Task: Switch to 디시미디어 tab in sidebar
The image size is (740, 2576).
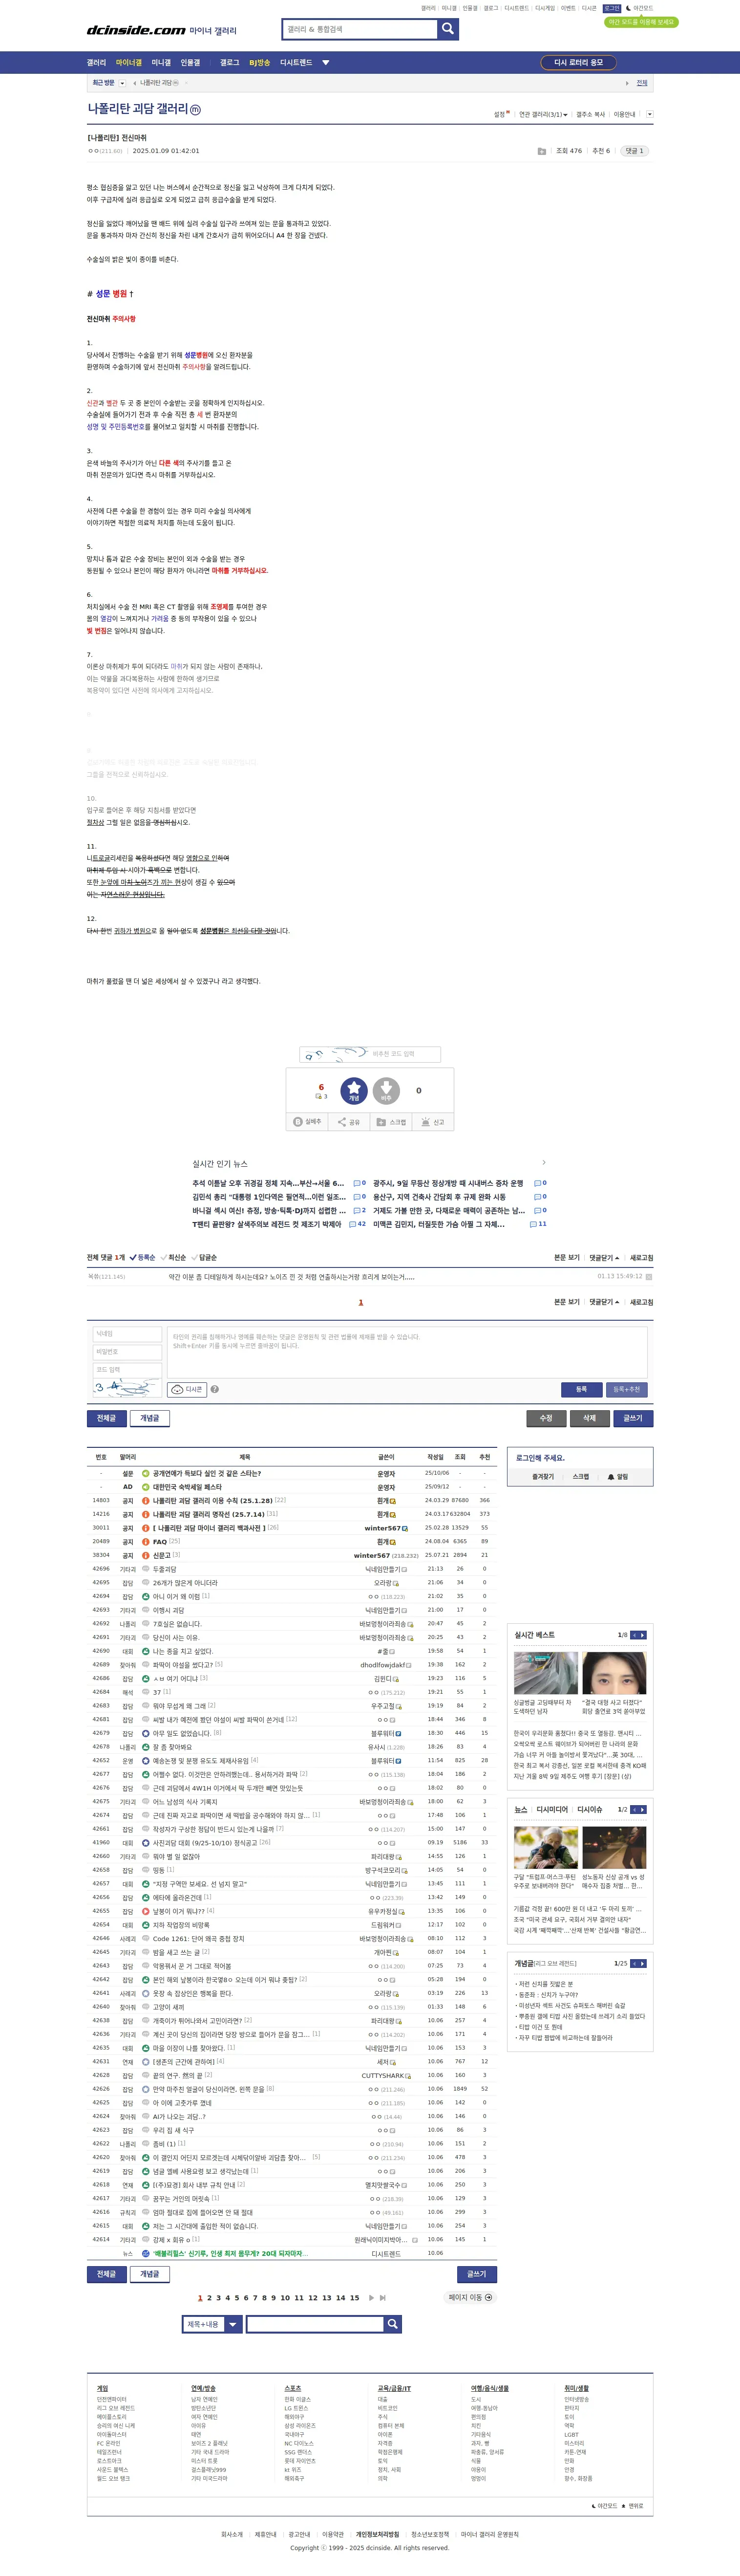Action: [x=551, y=1809]
